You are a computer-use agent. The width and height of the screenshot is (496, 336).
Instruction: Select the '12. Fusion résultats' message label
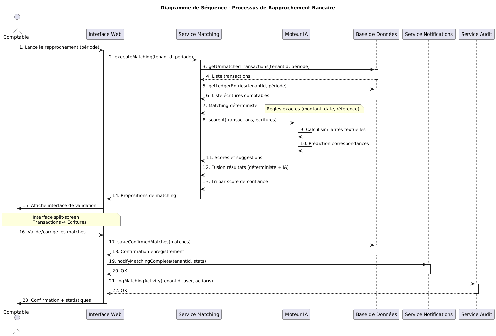(x=246, y=167)
